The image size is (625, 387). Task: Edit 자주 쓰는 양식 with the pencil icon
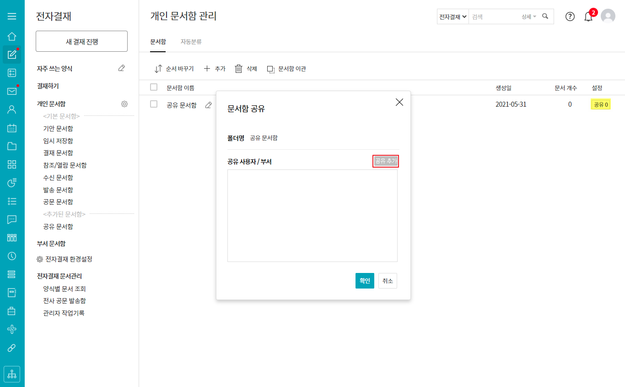pos(121,68)
